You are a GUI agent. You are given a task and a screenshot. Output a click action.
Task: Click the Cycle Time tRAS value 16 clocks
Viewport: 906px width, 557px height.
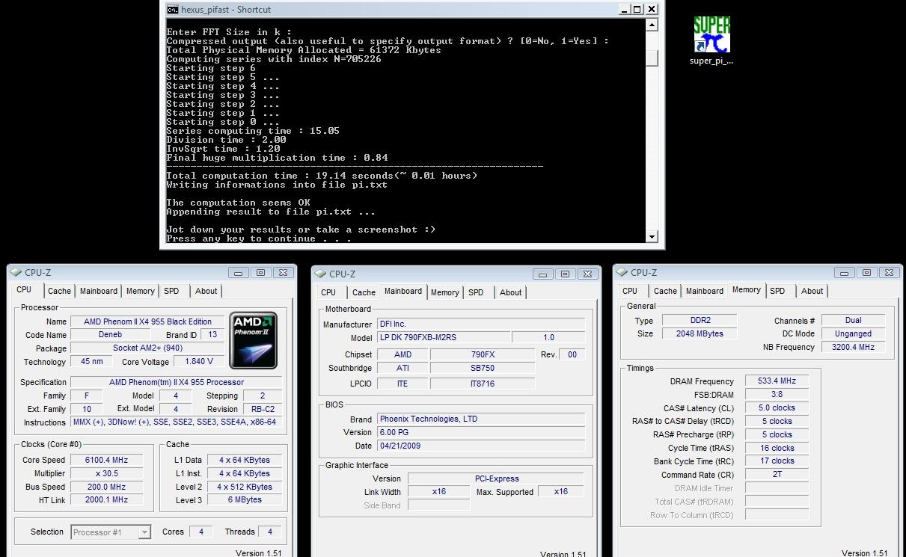click(x=777, y=449)
